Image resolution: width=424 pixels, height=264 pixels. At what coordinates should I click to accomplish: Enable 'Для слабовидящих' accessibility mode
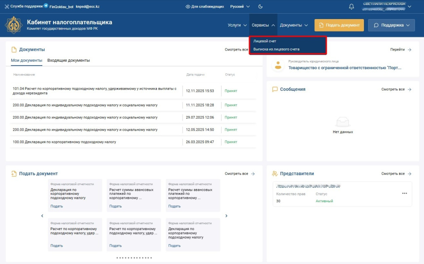click(x=205, y=7)
